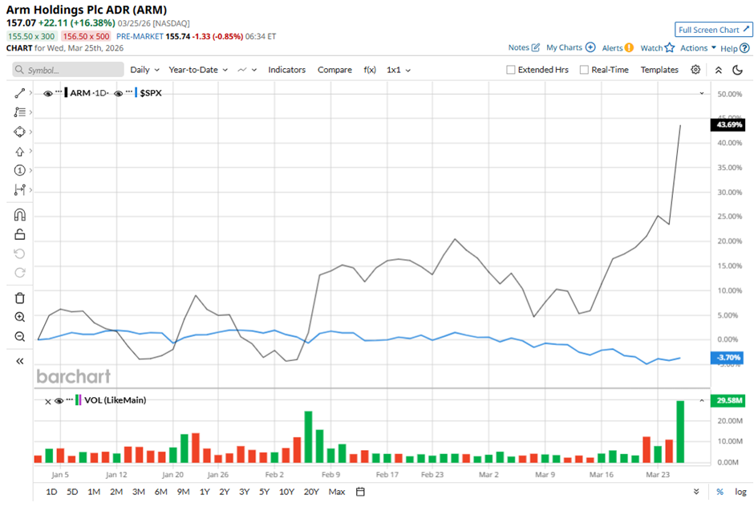The height and width of the screenshot is (507, 754).
Task: Choose the shapes drawing tool
Action: coord(19,132)
